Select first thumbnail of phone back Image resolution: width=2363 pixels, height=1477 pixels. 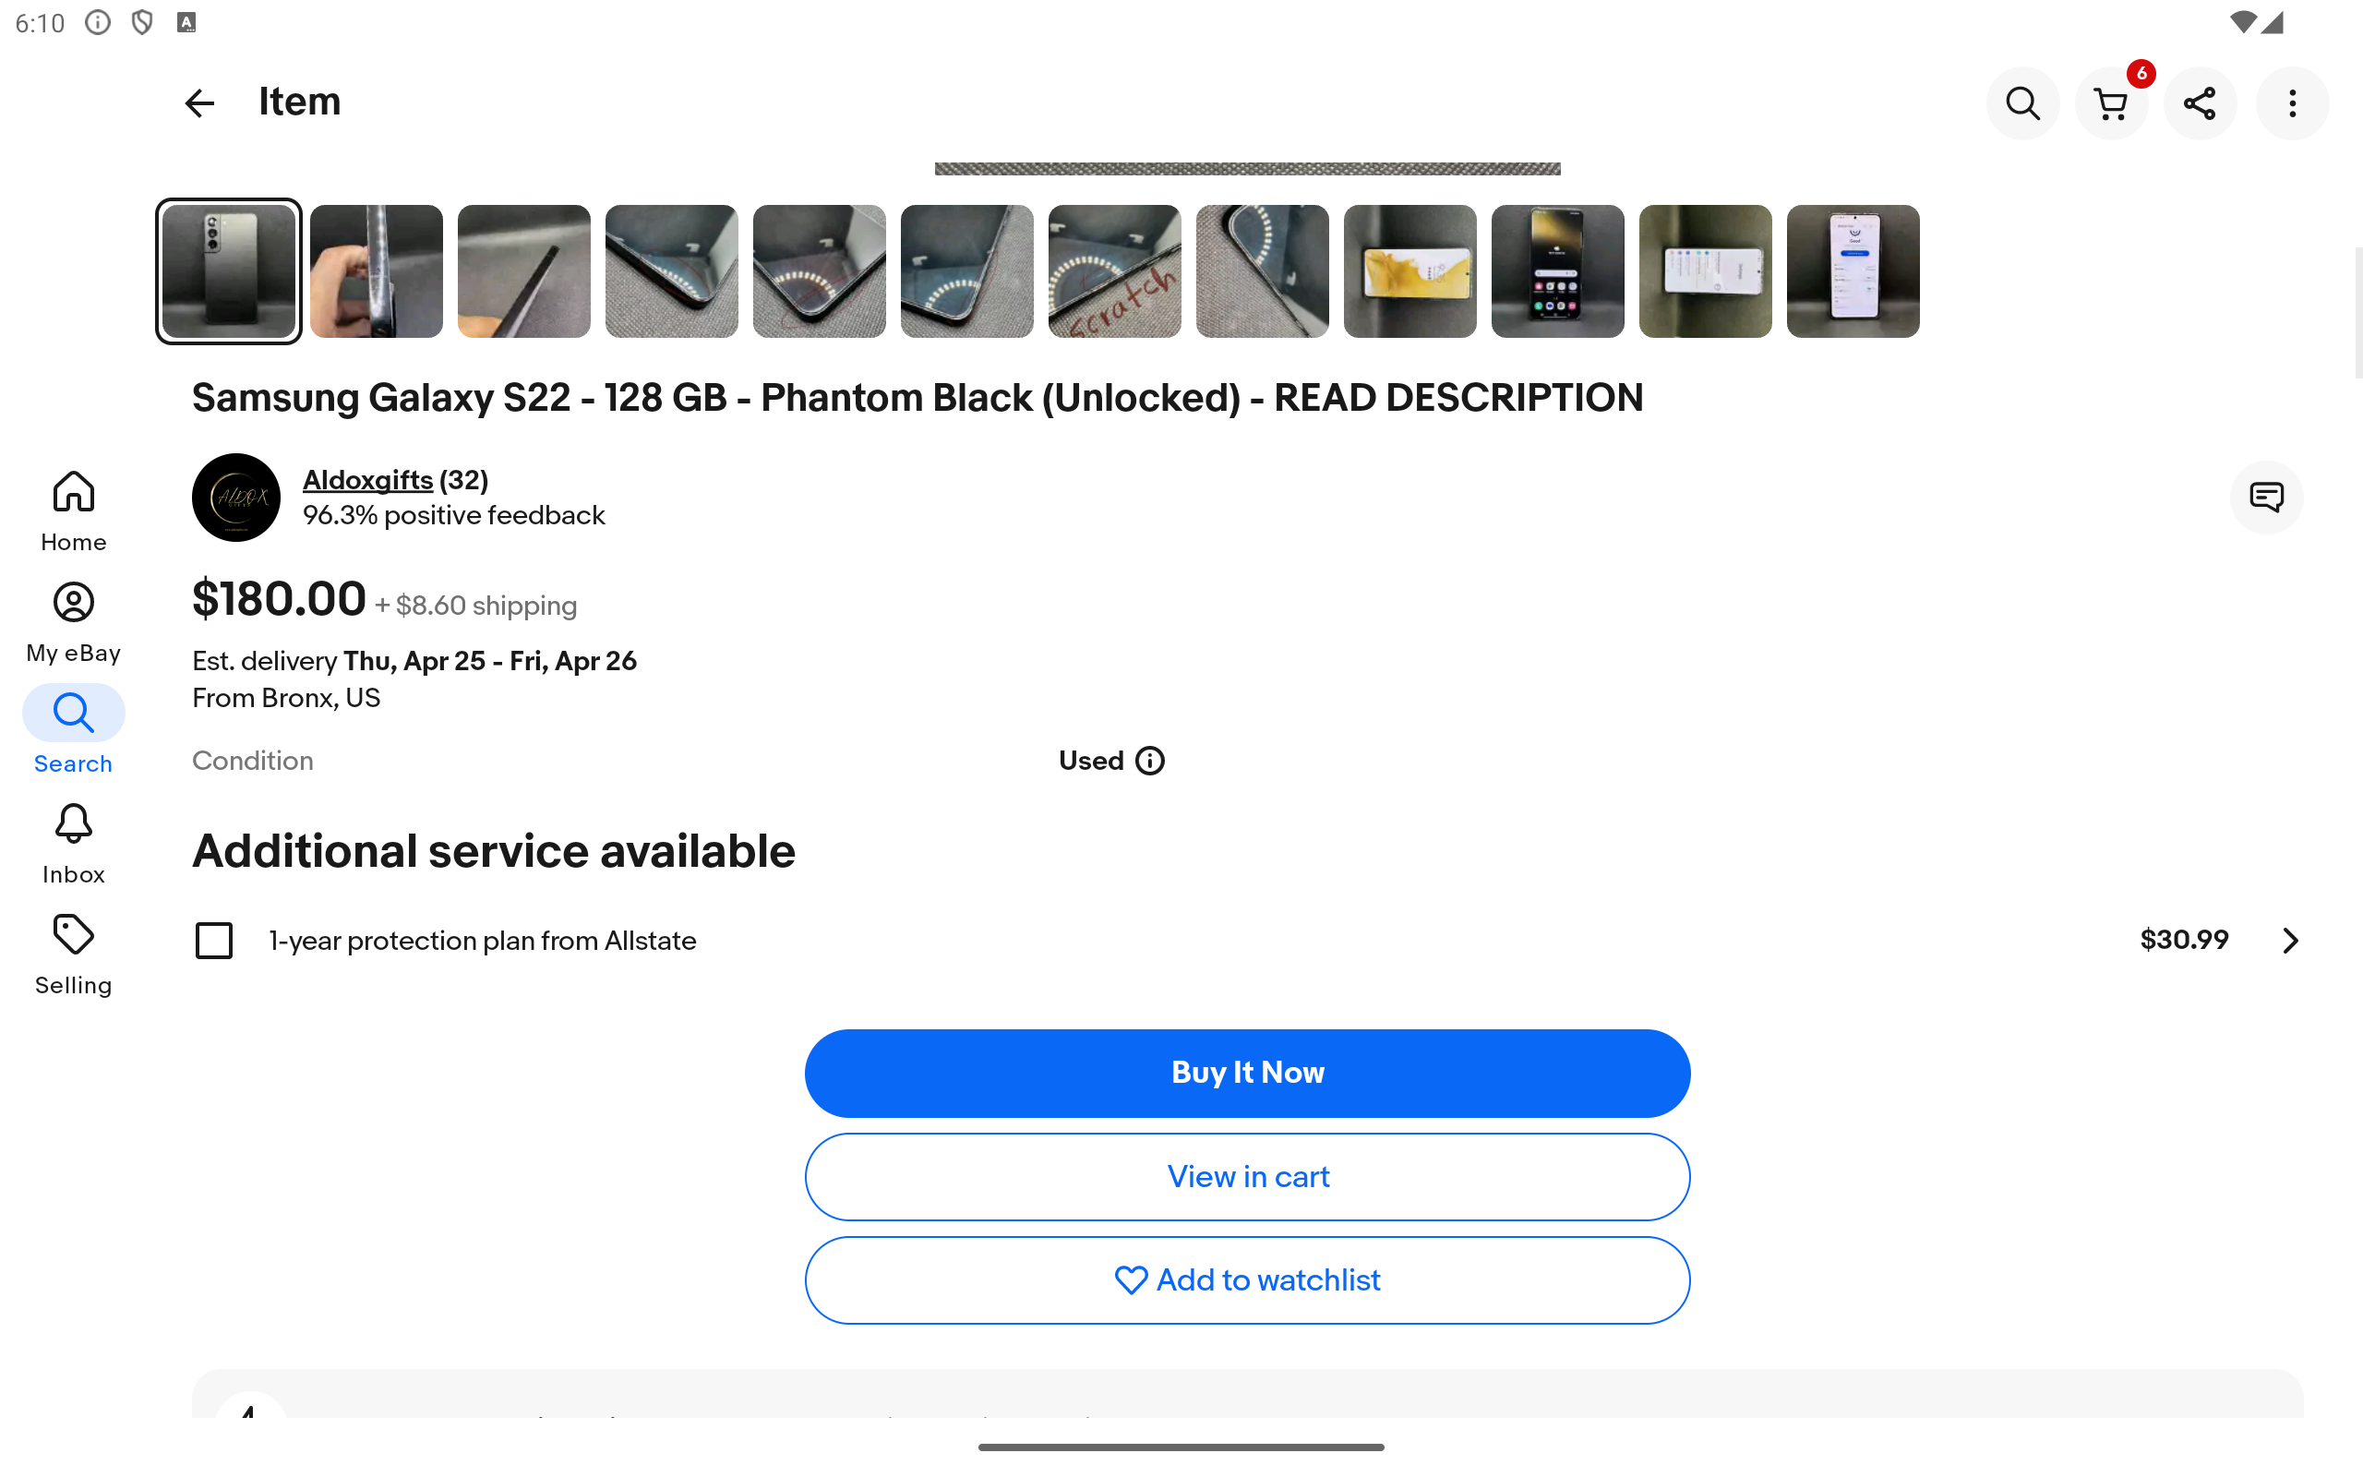(229, 271)
